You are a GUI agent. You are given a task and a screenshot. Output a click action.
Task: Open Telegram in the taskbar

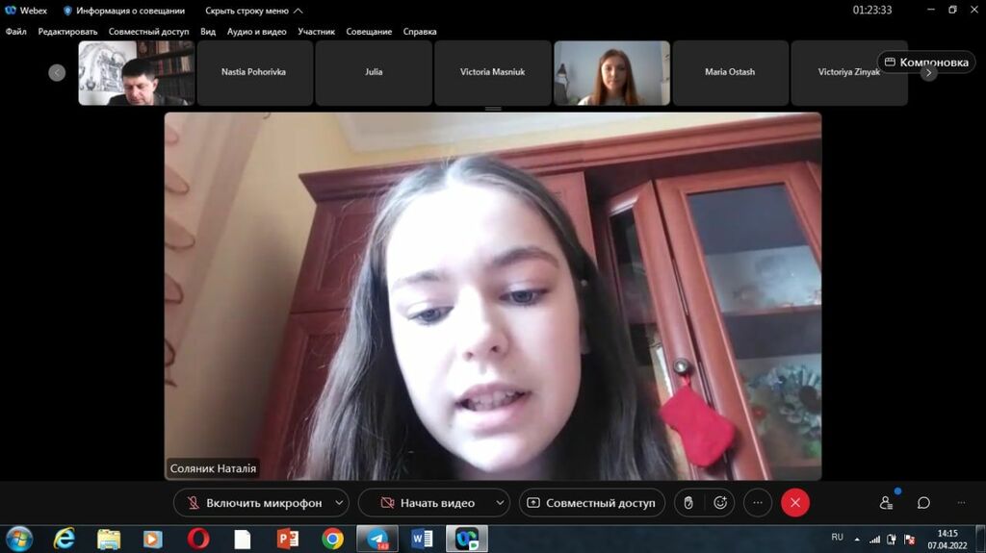click(377, 540)
